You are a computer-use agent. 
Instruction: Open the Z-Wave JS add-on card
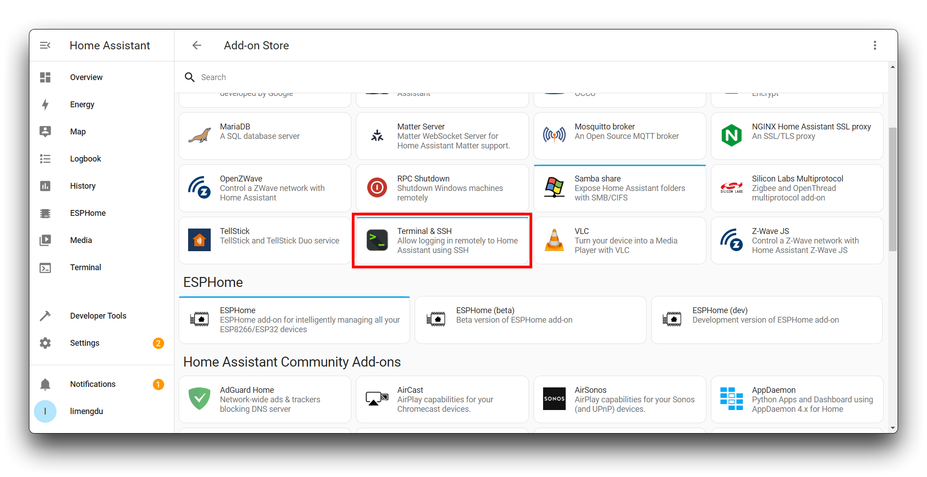(797, 240)
